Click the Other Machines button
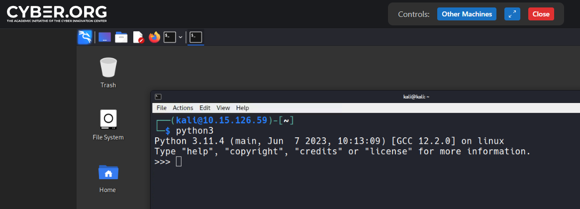The width and height of the screenshot is (580, 209). (467, 14)
